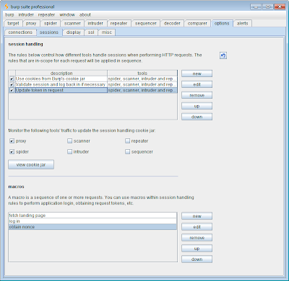This screenshot has width=289, height=281.
Task: Click new button in macros section
Action: [x=197, y=216]
